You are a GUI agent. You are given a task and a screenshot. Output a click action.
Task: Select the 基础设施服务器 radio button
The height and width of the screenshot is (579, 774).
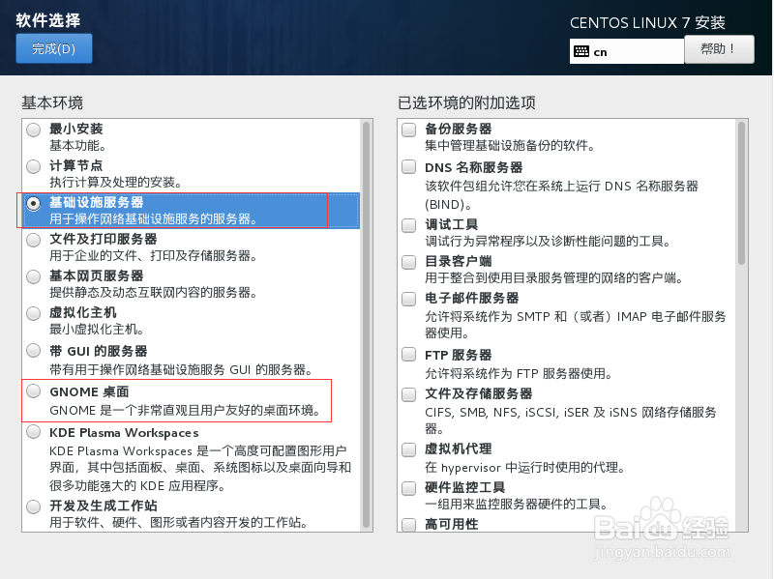click(34, 203)
